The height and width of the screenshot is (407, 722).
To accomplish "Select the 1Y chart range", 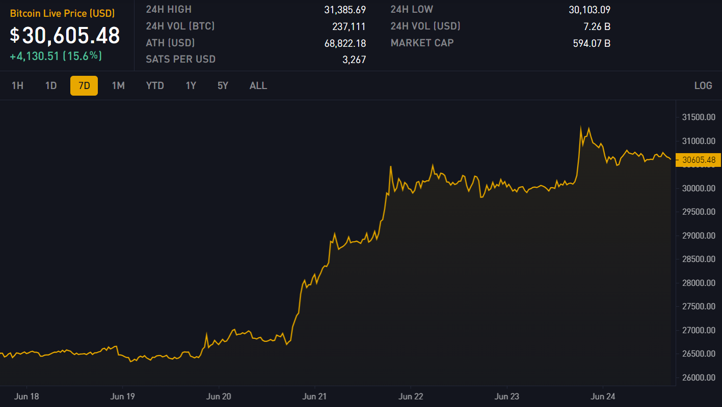I will 191,85.
